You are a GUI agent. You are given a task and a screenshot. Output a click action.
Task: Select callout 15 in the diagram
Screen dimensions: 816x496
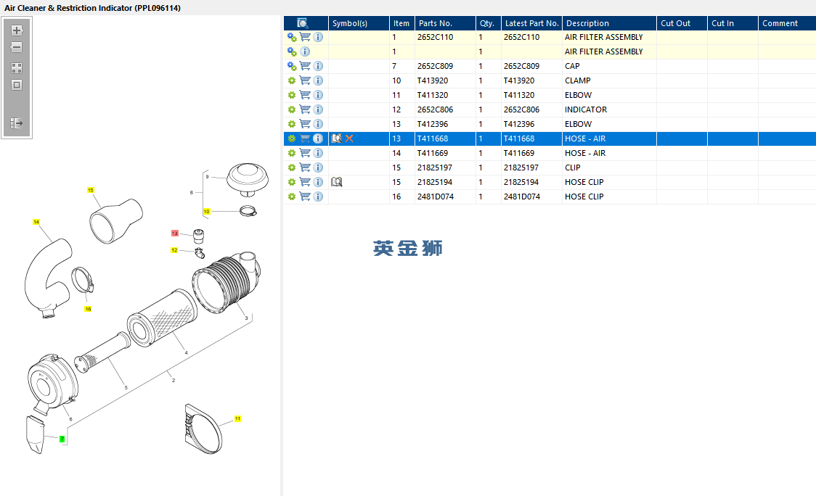(91, 190)
